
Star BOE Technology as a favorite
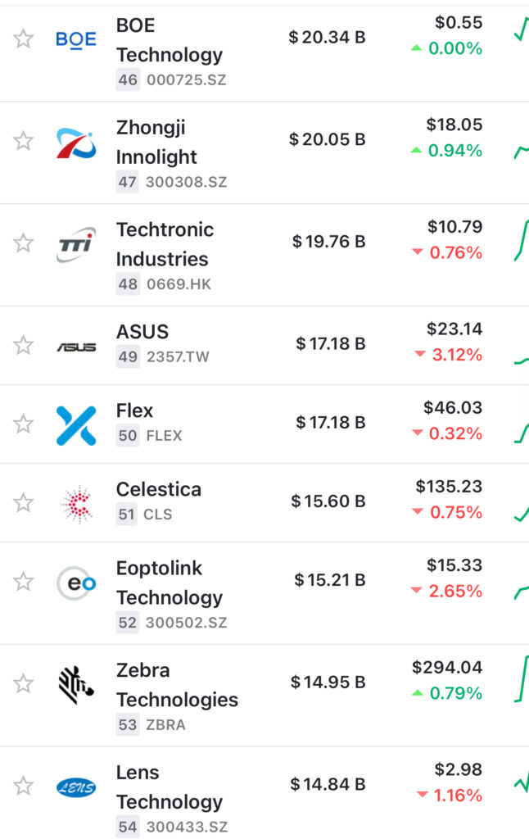24,39
